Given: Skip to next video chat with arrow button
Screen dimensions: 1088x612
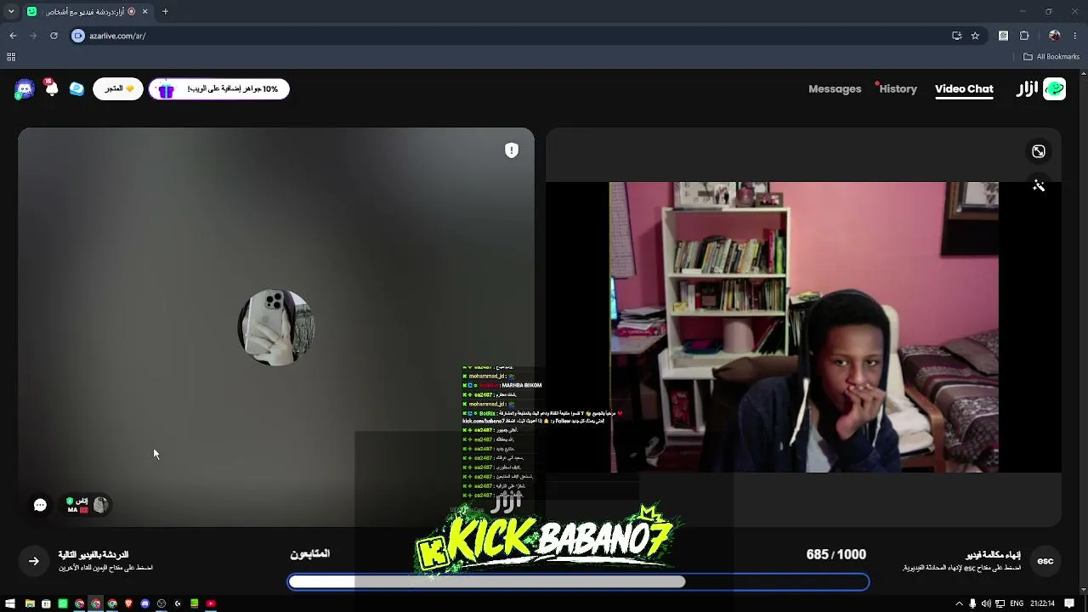Looking at the screenshot, I should coord(34,561).
